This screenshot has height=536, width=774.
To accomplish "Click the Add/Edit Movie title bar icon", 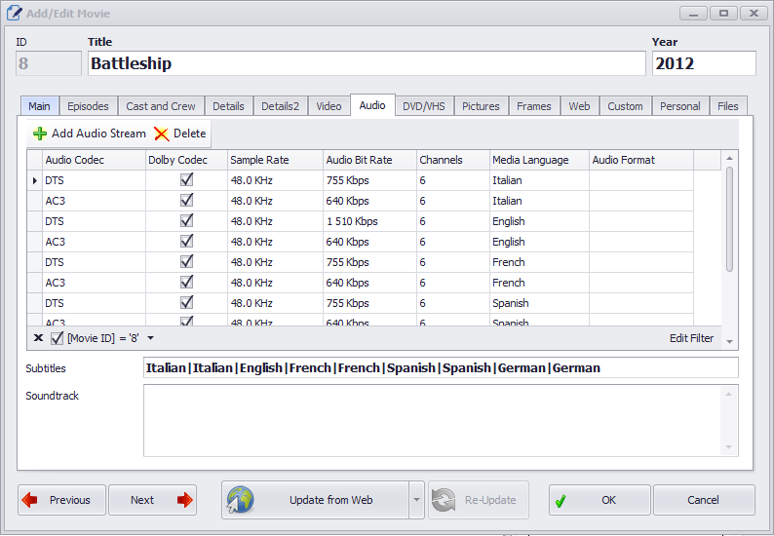I will [x=14, y=14].
